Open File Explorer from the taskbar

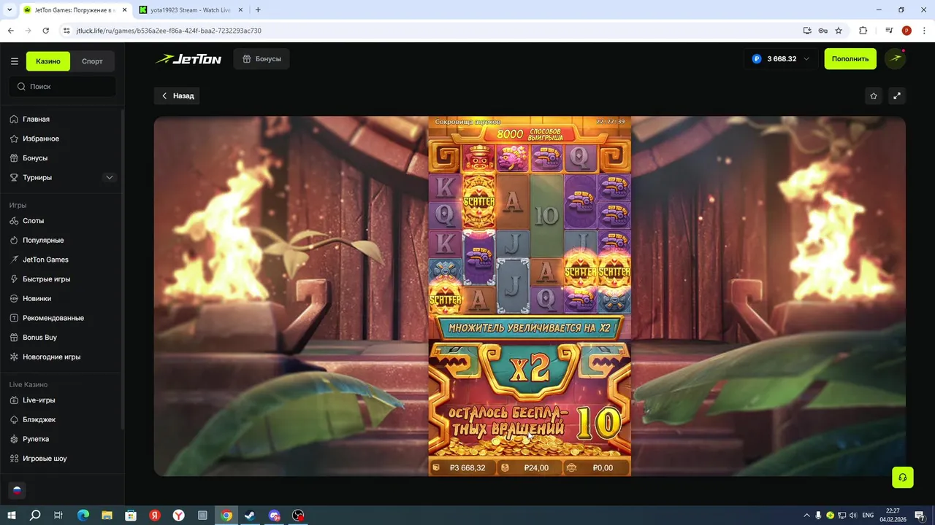(107, 516)
